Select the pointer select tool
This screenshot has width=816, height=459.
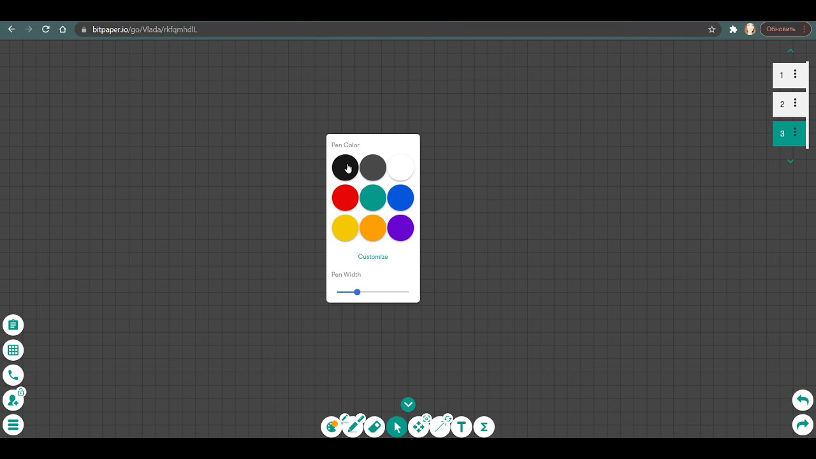[397, 427]
